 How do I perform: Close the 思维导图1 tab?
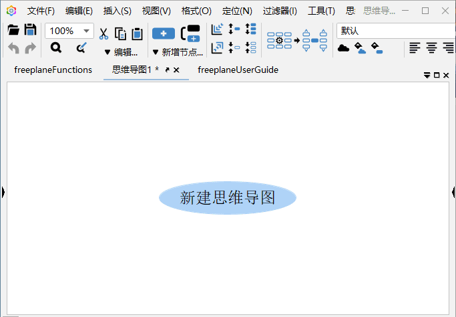tap(176, 70)
